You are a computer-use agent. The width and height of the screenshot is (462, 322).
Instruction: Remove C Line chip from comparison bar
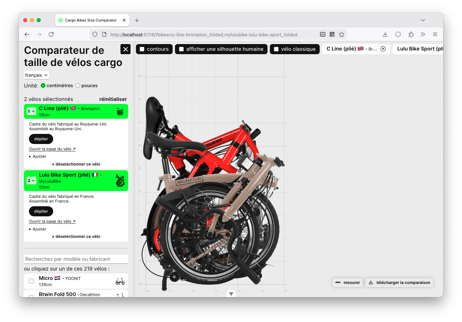(x=383, y=49)
